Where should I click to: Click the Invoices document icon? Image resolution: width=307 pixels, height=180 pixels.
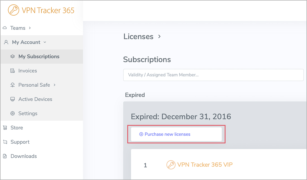pos(12,71)
